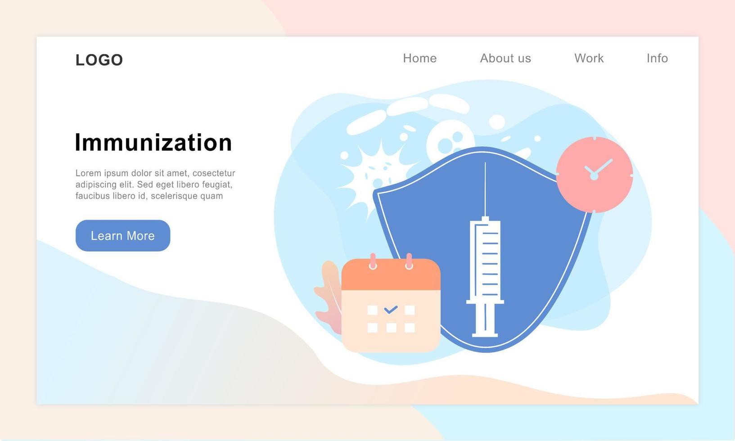Click the pink clock icon

pos(595,175)
